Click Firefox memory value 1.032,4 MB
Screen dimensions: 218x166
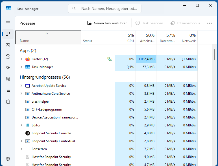(x=146, y=59)
